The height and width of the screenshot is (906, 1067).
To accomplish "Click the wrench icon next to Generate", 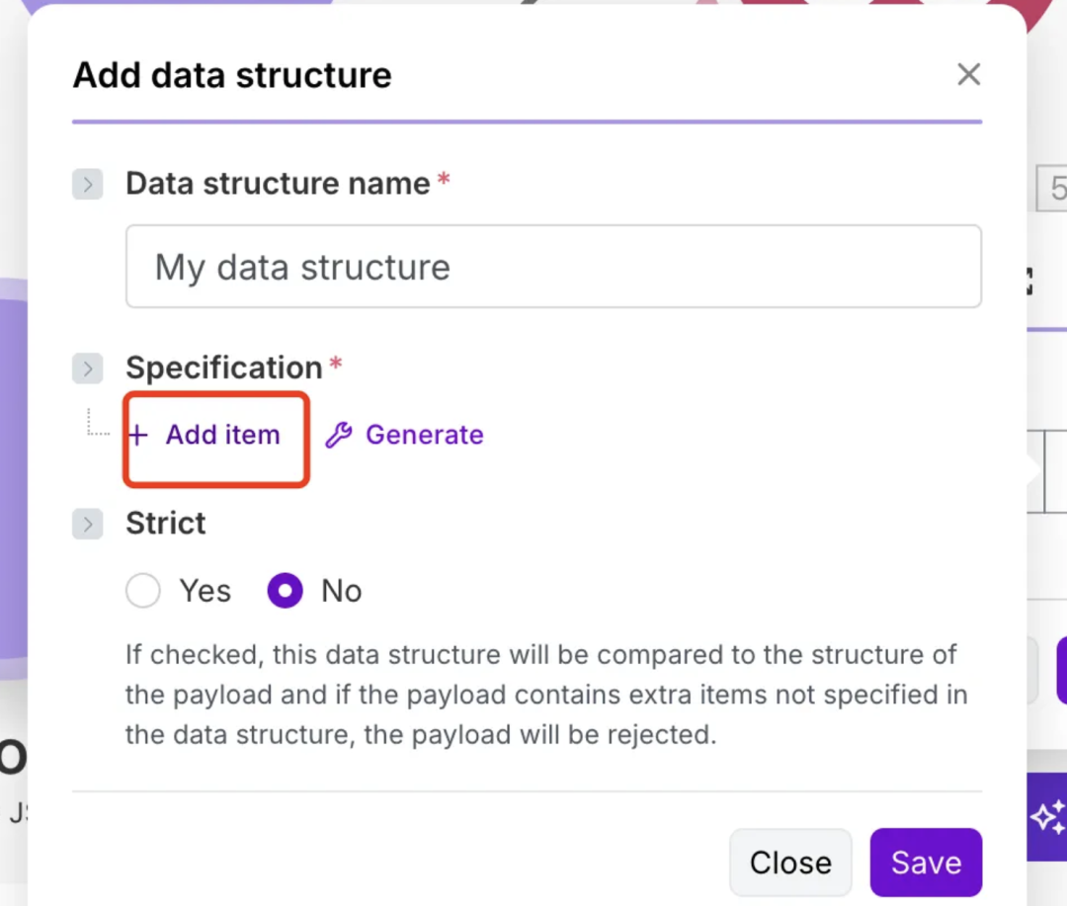I will (339, 436).
